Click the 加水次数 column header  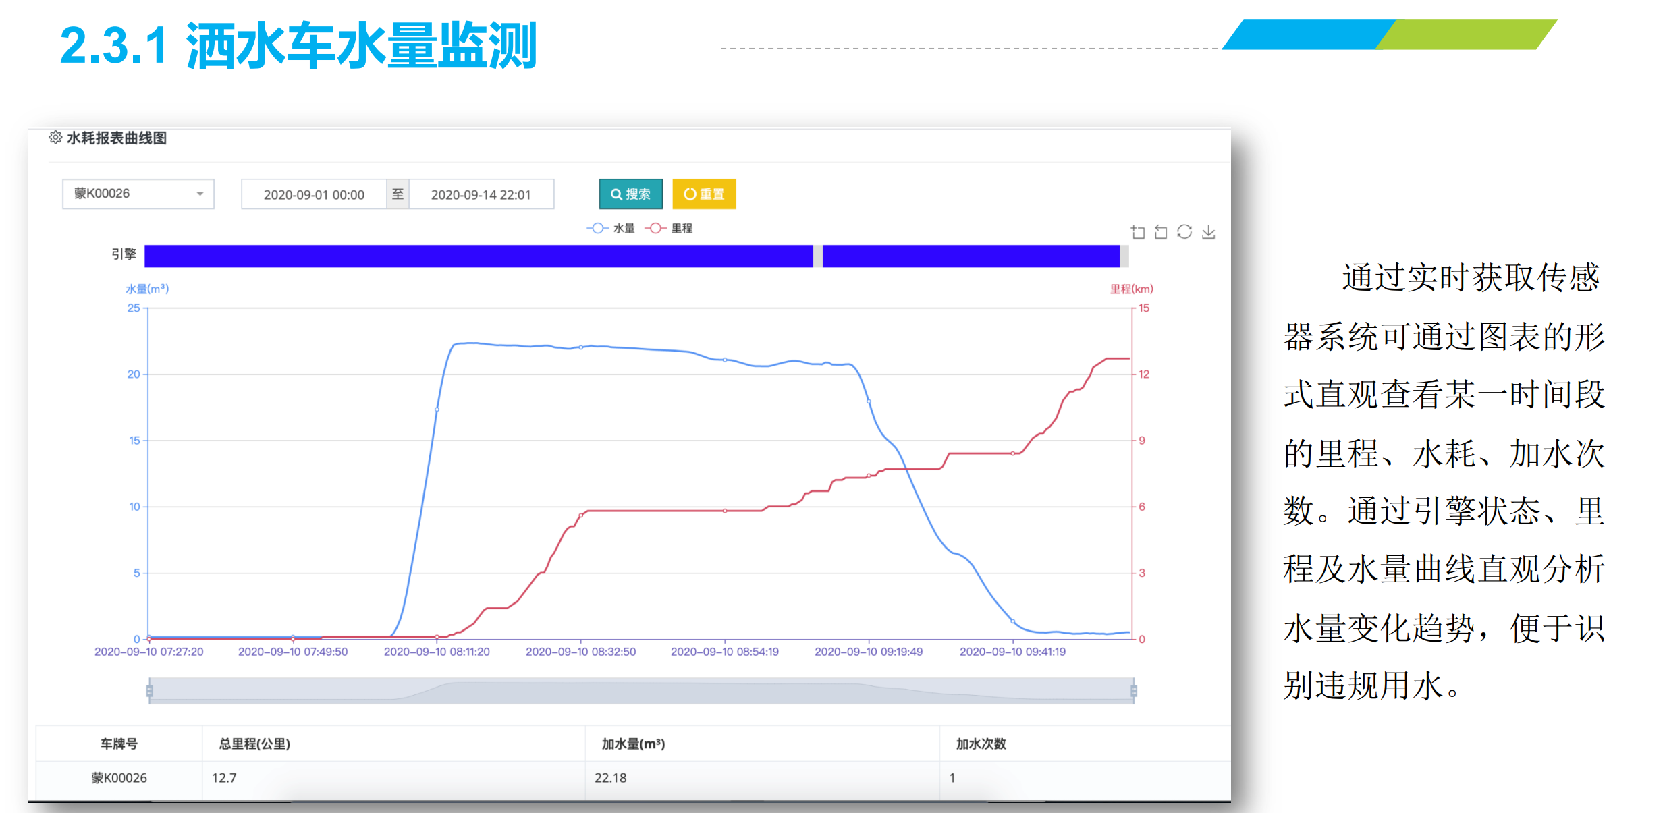(981, 744)
